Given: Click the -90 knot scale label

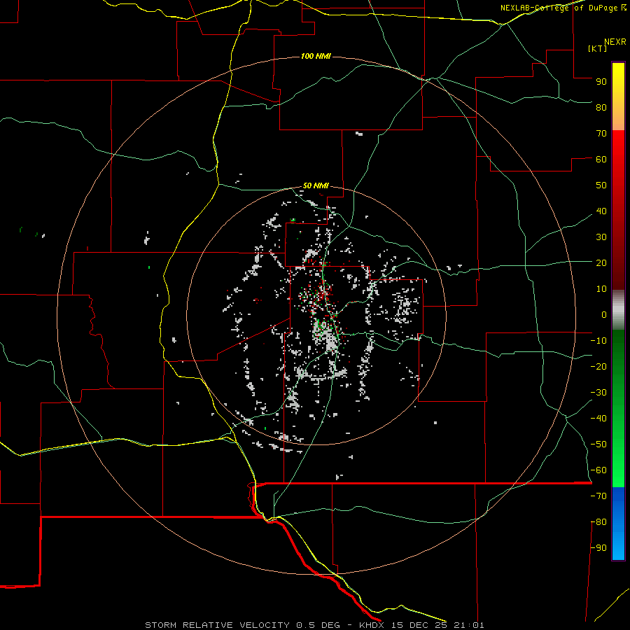Looking at the screenshot, I should [598, 548].
